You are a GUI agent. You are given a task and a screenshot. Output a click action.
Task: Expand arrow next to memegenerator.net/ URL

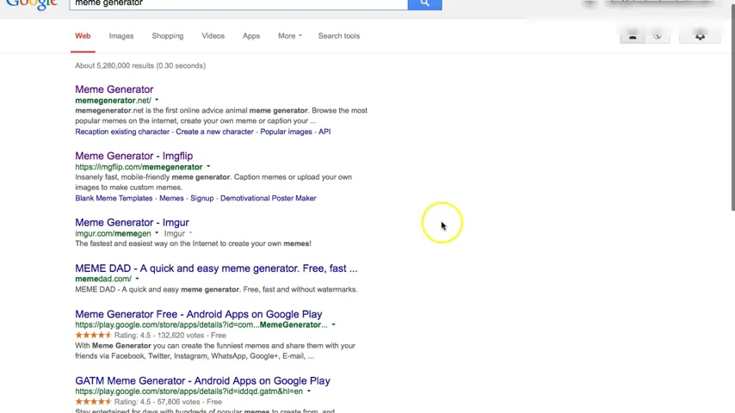pos(157,101)
